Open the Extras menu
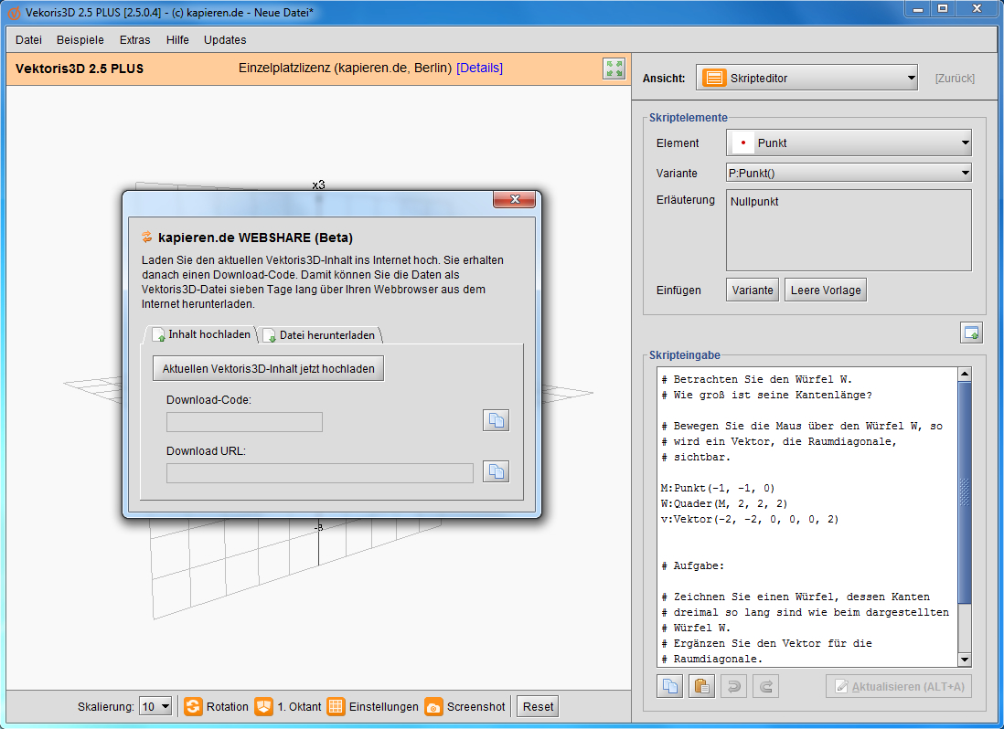 click(135, 39)
